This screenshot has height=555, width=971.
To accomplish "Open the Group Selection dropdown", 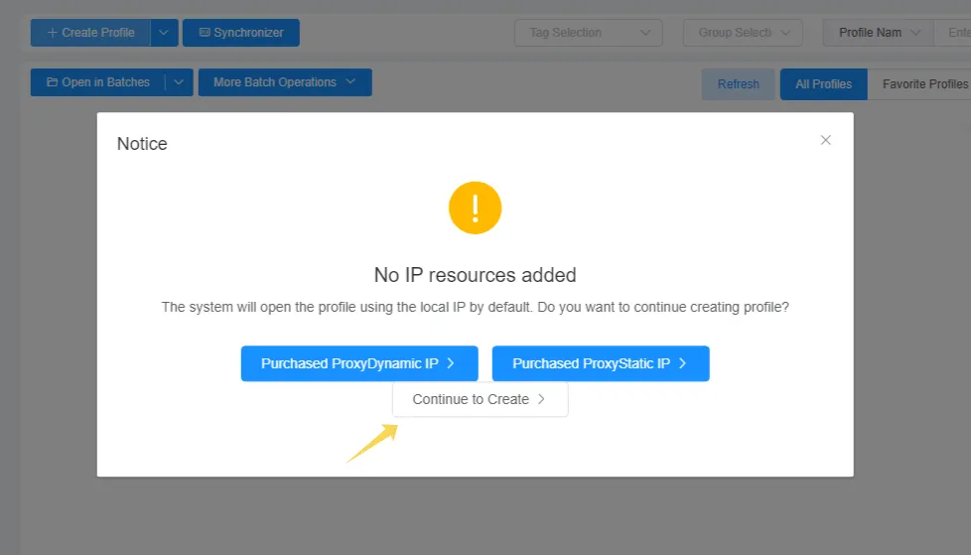I will (x=743, y=32).
